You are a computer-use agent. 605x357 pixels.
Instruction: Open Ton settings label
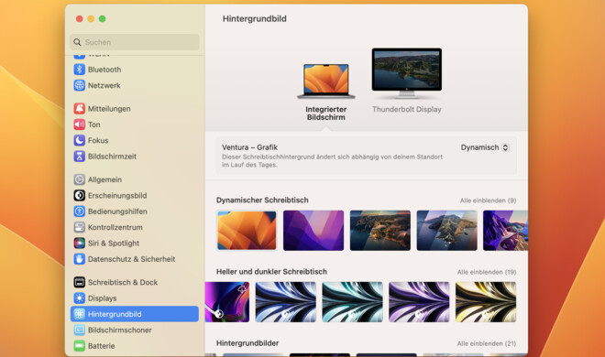(x=94, y=124)
